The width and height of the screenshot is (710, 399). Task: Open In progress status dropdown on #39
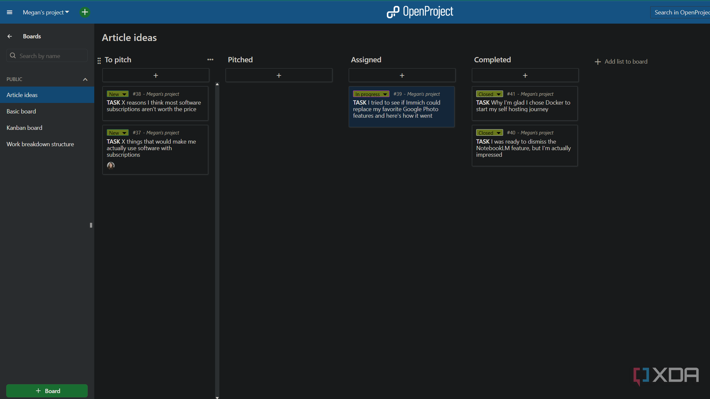371,94
